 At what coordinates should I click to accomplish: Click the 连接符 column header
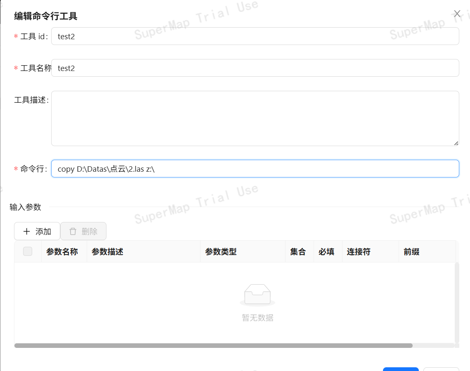pyautogui.click(x=358, y=252)
